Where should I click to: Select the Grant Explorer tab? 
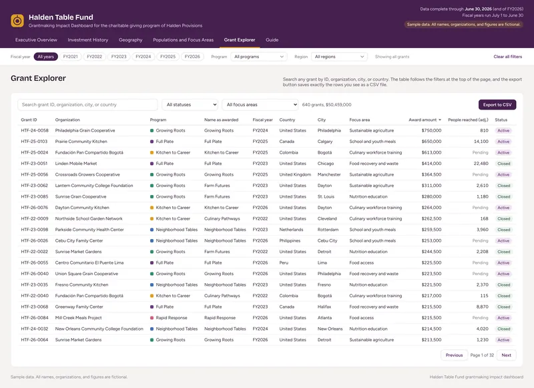tap(240, 40)
